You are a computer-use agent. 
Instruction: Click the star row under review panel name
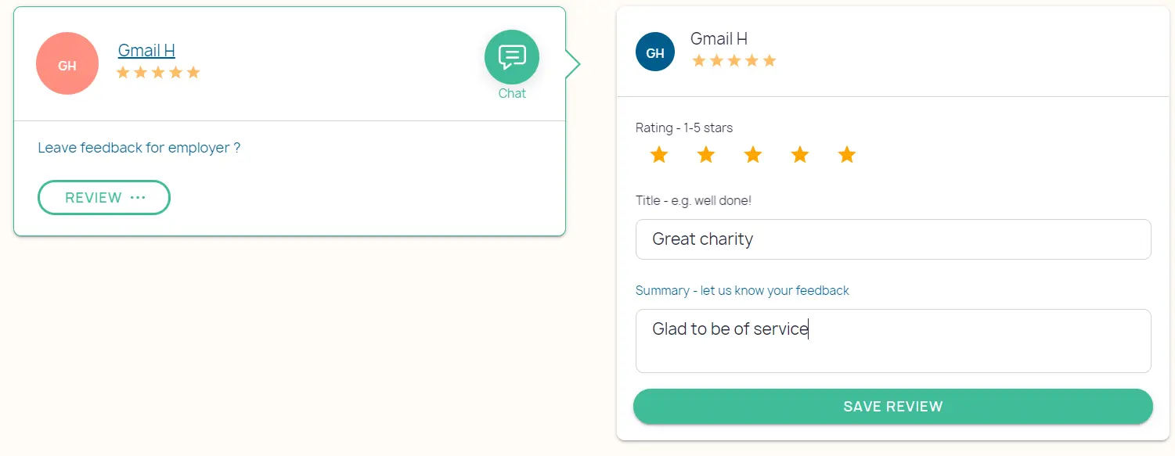[734, 61]
